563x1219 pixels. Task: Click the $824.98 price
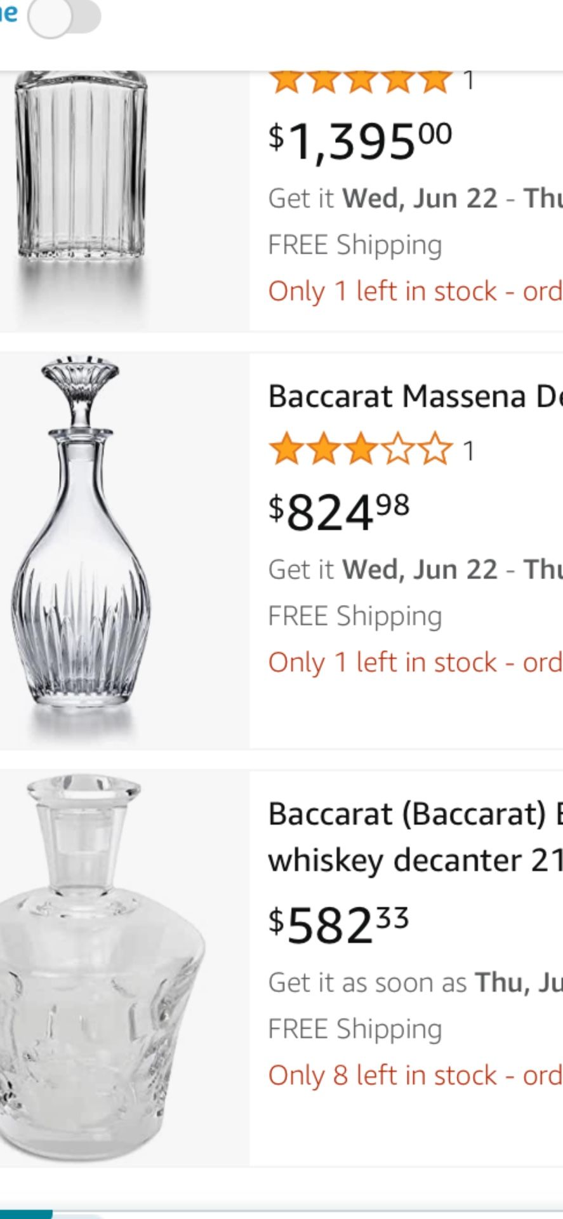point(340,512)
